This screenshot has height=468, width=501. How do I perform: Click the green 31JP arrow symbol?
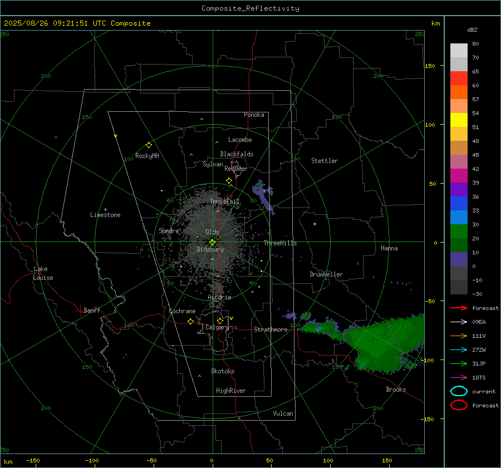tap(459, 363)
